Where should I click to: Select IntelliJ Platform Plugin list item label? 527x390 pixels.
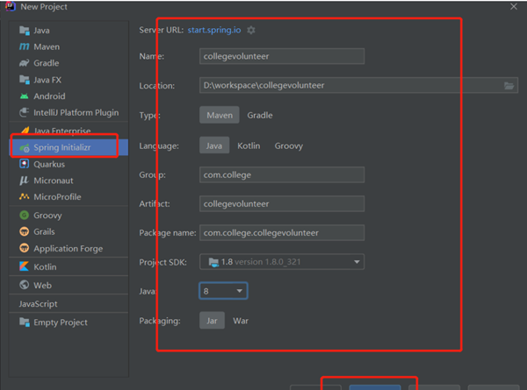click(x=76, y=113)
